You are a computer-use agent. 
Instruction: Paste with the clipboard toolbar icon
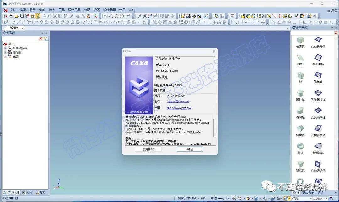(66, 16)
